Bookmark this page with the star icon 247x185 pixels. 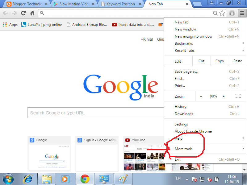[x=222, y=13]
